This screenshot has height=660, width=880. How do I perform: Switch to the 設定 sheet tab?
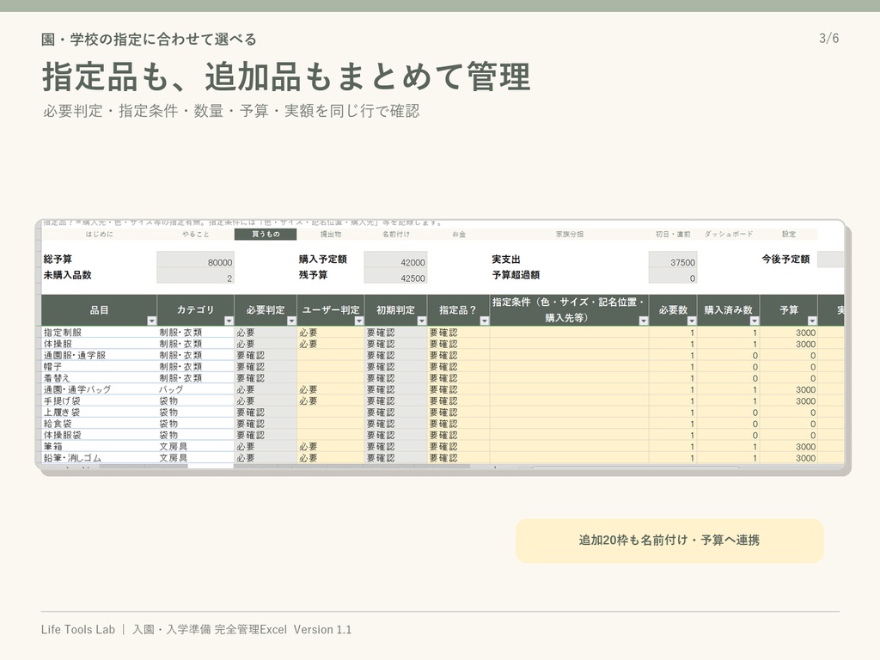[x=789, y=234]
